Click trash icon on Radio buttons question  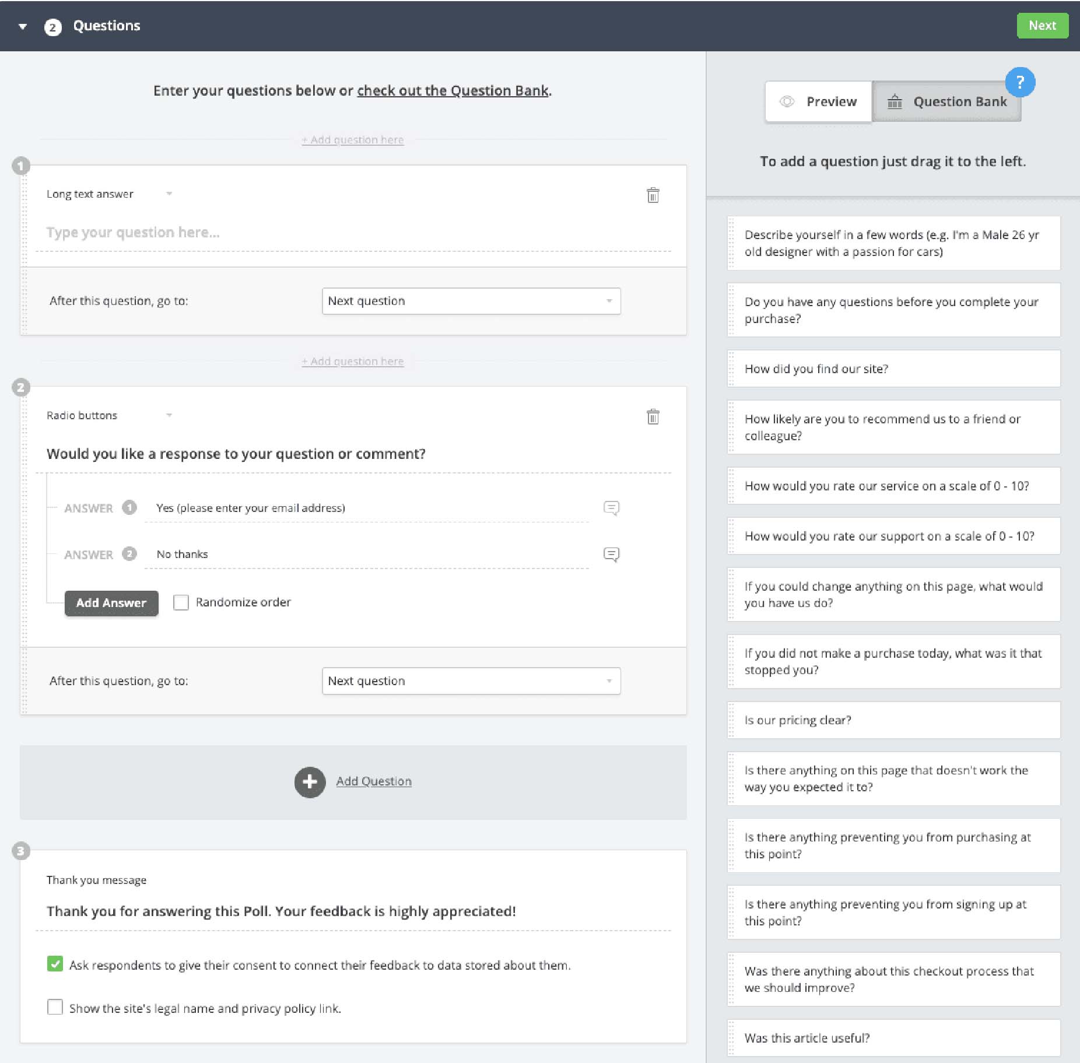(x=653, y=417)
